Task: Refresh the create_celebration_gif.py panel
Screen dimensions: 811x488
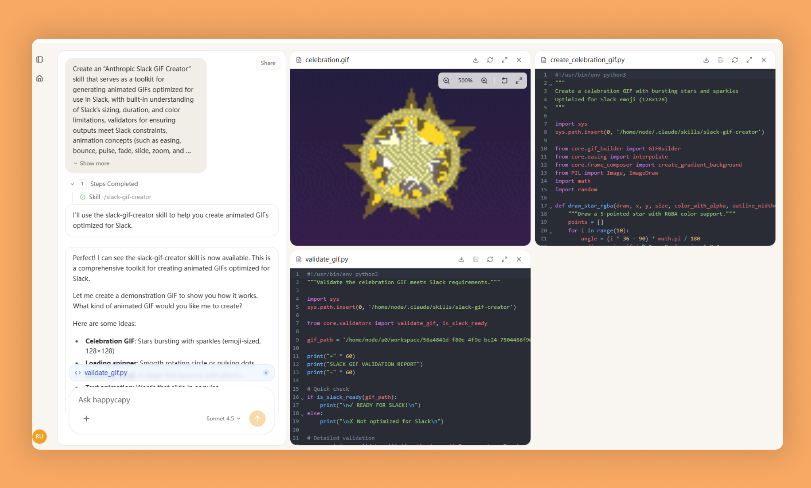Action: (x=735, y=60)
